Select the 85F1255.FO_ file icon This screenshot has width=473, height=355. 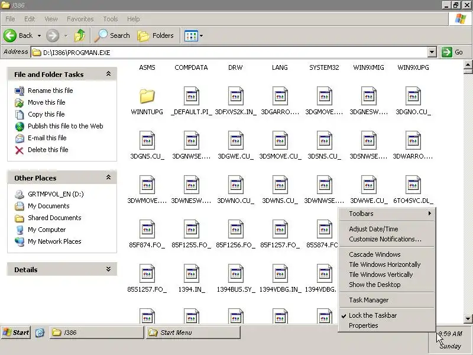point(191,229)
